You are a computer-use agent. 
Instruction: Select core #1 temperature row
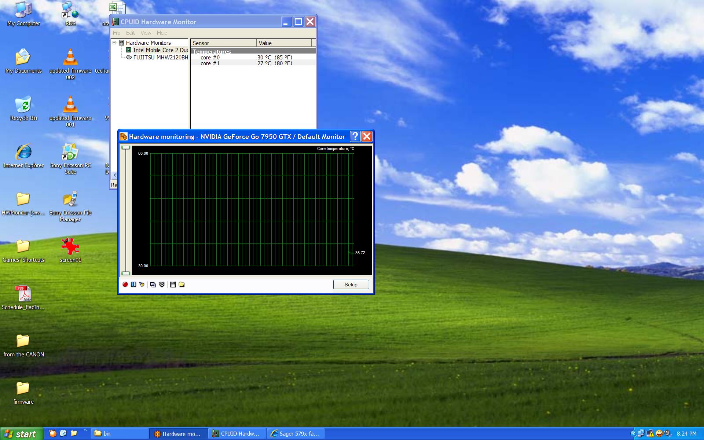tap(253, 63)
